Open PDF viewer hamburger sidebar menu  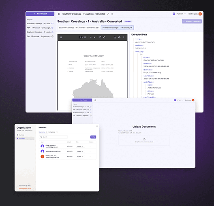click(x=61, y=37)
